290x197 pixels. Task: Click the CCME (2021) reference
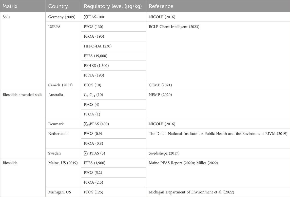coord(160,85)
